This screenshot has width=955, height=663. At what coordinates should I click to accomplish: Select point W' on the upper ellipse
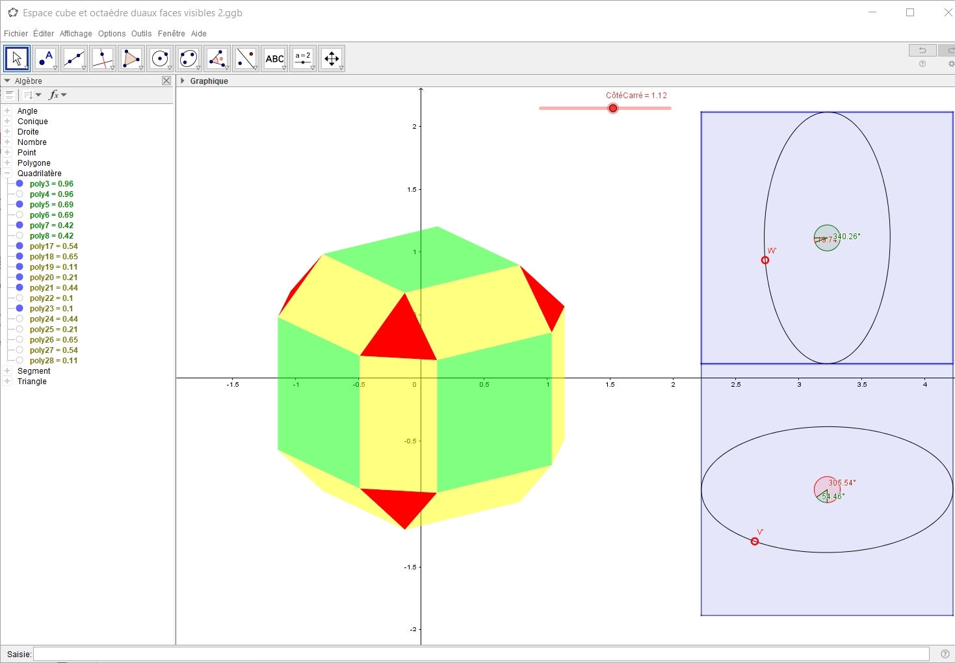pyautogui.click(x=765, y=260)
